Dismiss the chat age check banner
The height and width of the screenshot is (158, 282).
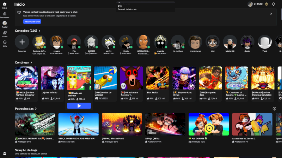point(271,14)
